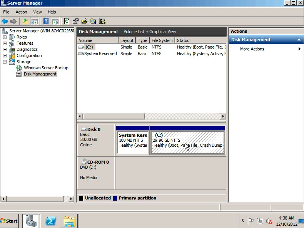This screenshot has width=304, height=228.
Task: Click the volume list horizontal scrollbar thumb
Action: click(x=114, y=116)
